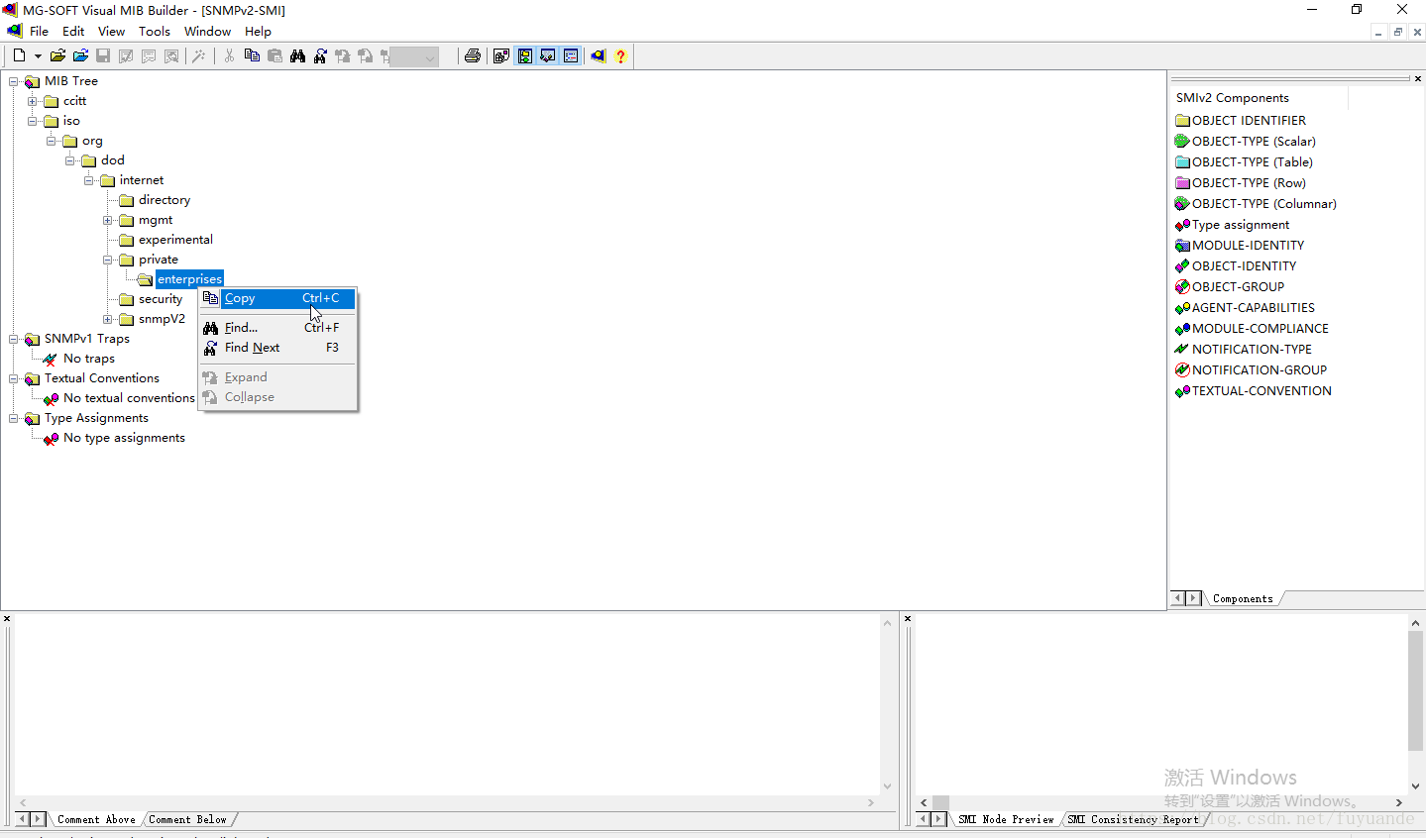Screen dimensions: 1426x838
Task: Open the Tools menu
Action: click(x=155, y=32)
